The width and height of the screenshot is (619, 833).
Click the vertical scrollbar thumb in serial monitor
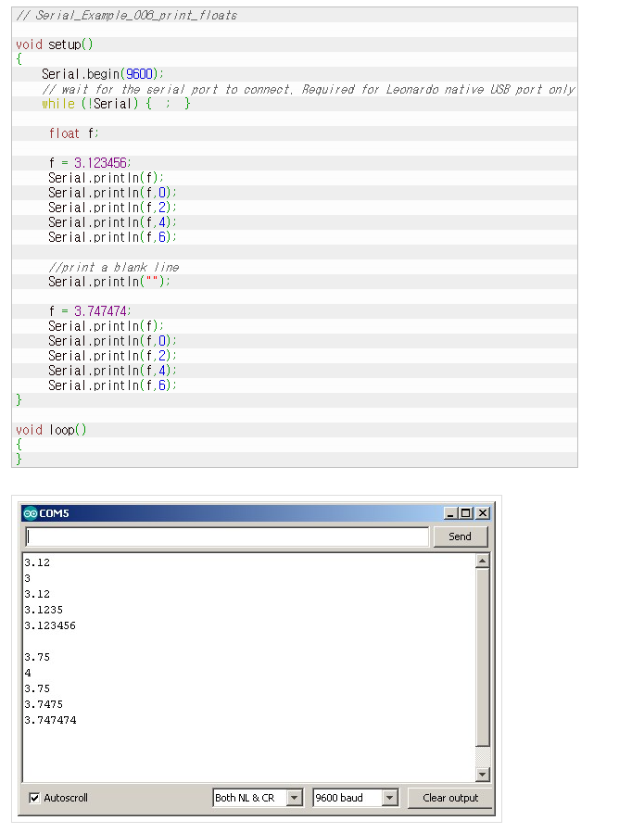[x=483, y=657]
